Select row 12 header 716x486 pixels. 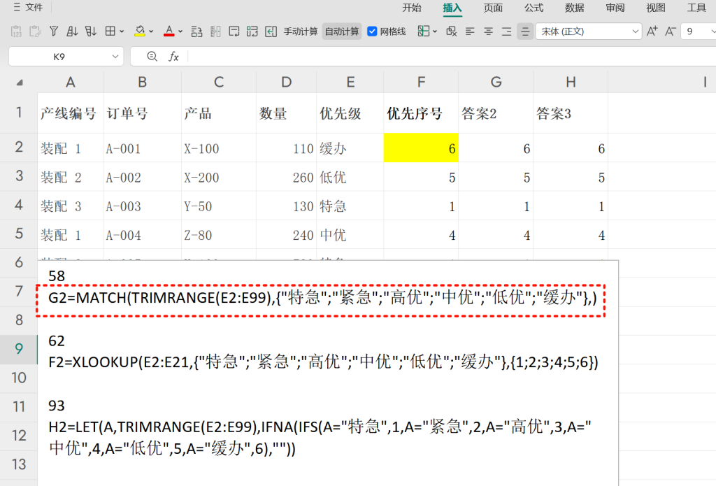19,435
